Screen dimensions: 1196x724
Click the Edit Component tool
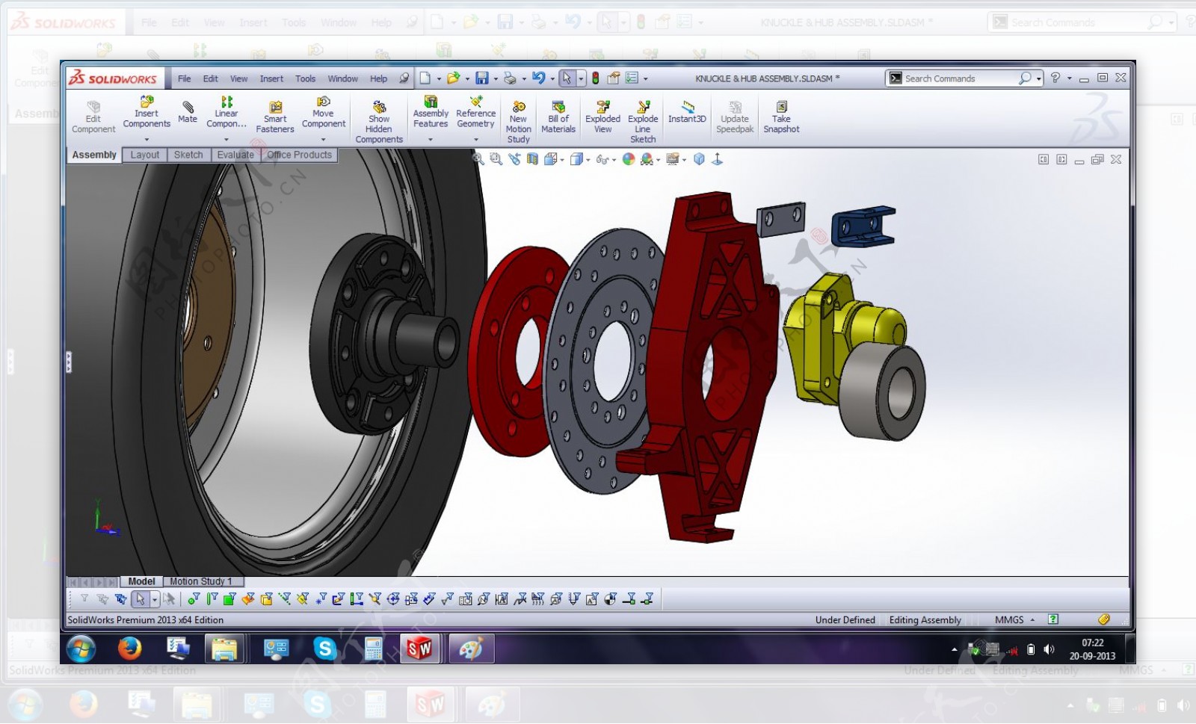click(x=93, y=117)
